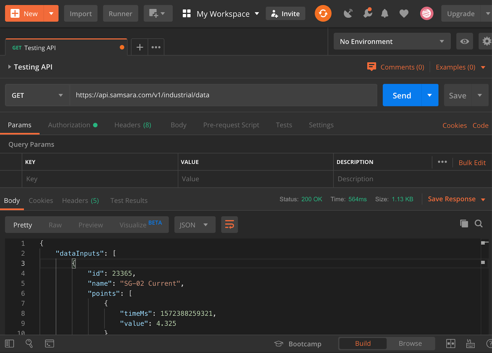
Task: Open the Save Response dropdown
Action: click(x=456, y=199)
